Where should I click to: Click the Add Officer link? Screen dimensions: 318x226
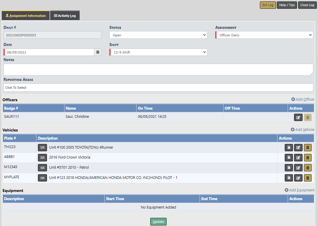coord(303,99)
